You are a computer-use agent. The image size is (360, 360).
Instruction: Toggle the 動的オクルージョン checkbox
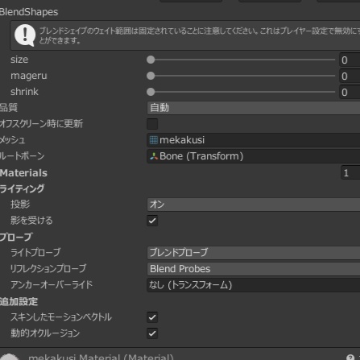[x=152, y=333]
